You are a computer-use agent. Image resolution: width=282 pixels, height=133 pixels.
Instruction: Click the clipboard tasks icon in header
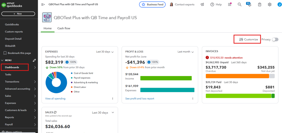259,5
